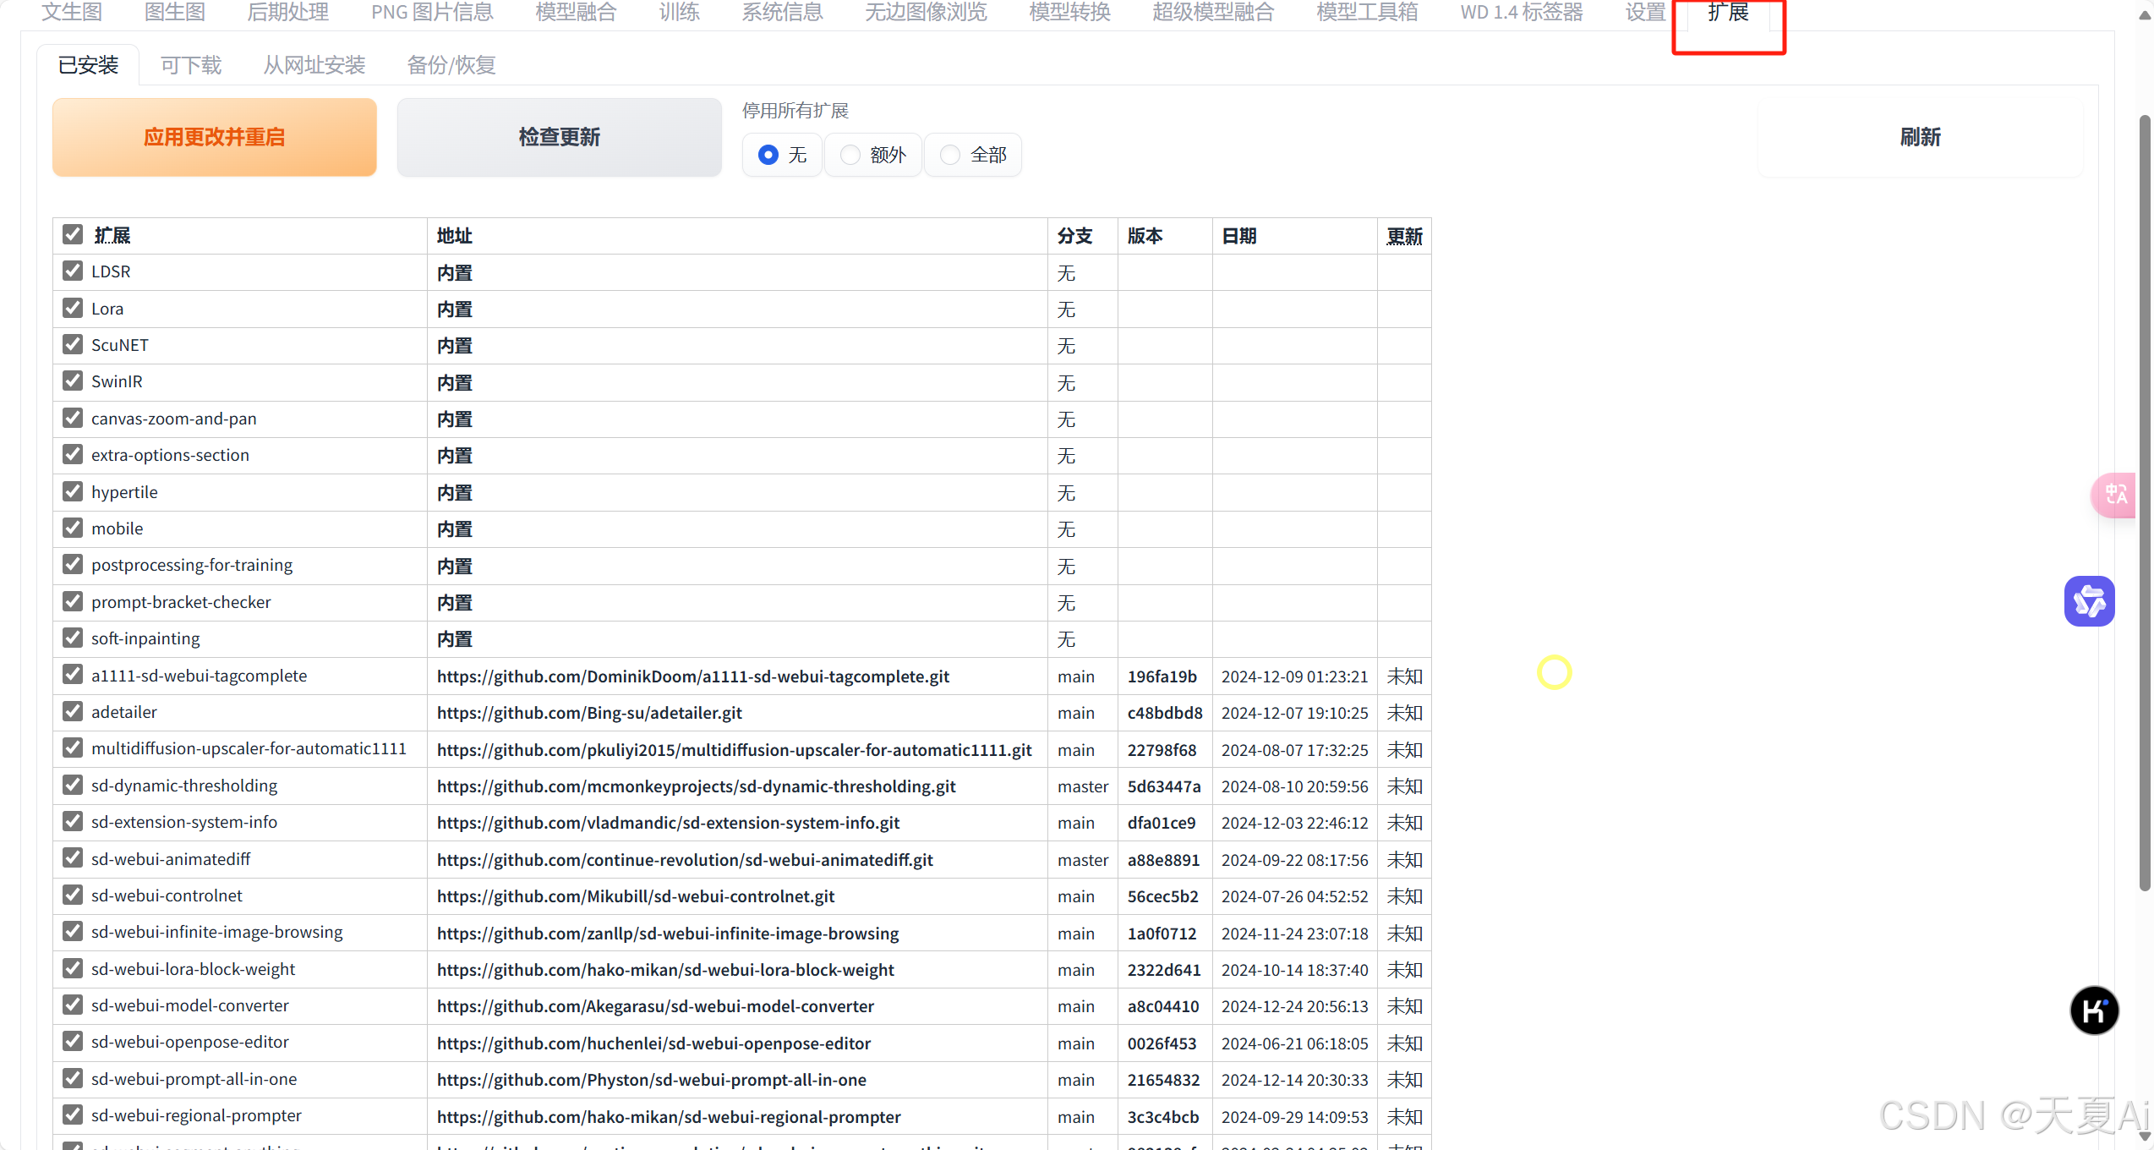Open the 设置 top tab
The image size is (2154, 1150).
point(1644,12)
